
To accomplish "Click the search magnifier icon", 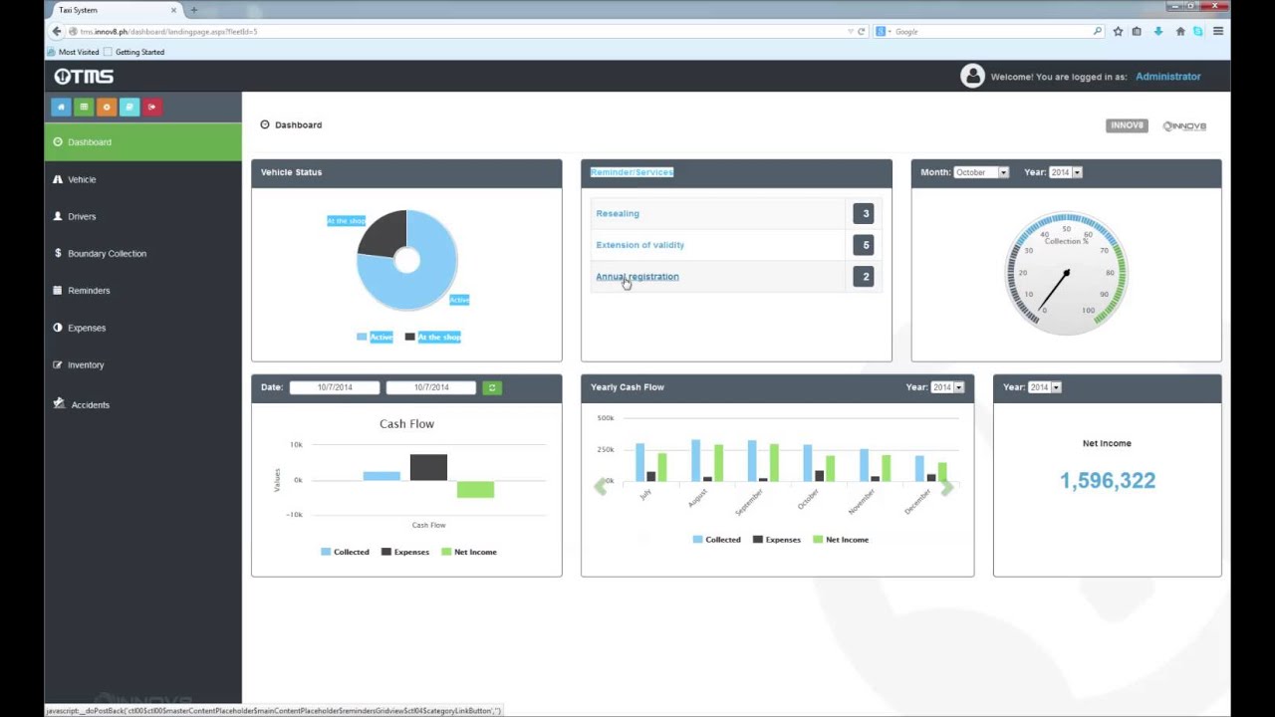I will click(x=1097, y=32).
